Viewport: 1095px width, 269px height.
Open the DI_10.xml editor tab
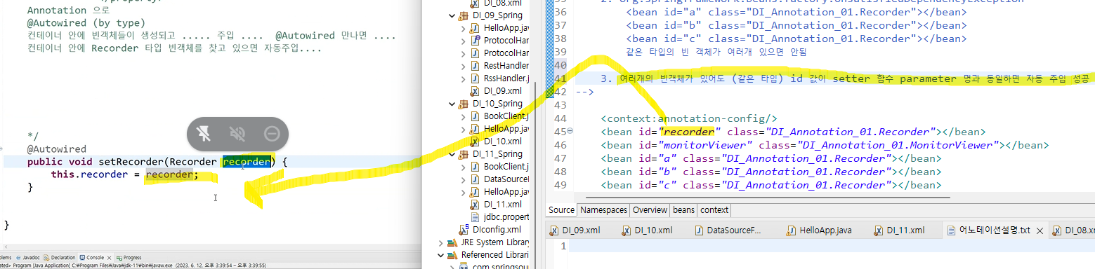coord(646,230)
